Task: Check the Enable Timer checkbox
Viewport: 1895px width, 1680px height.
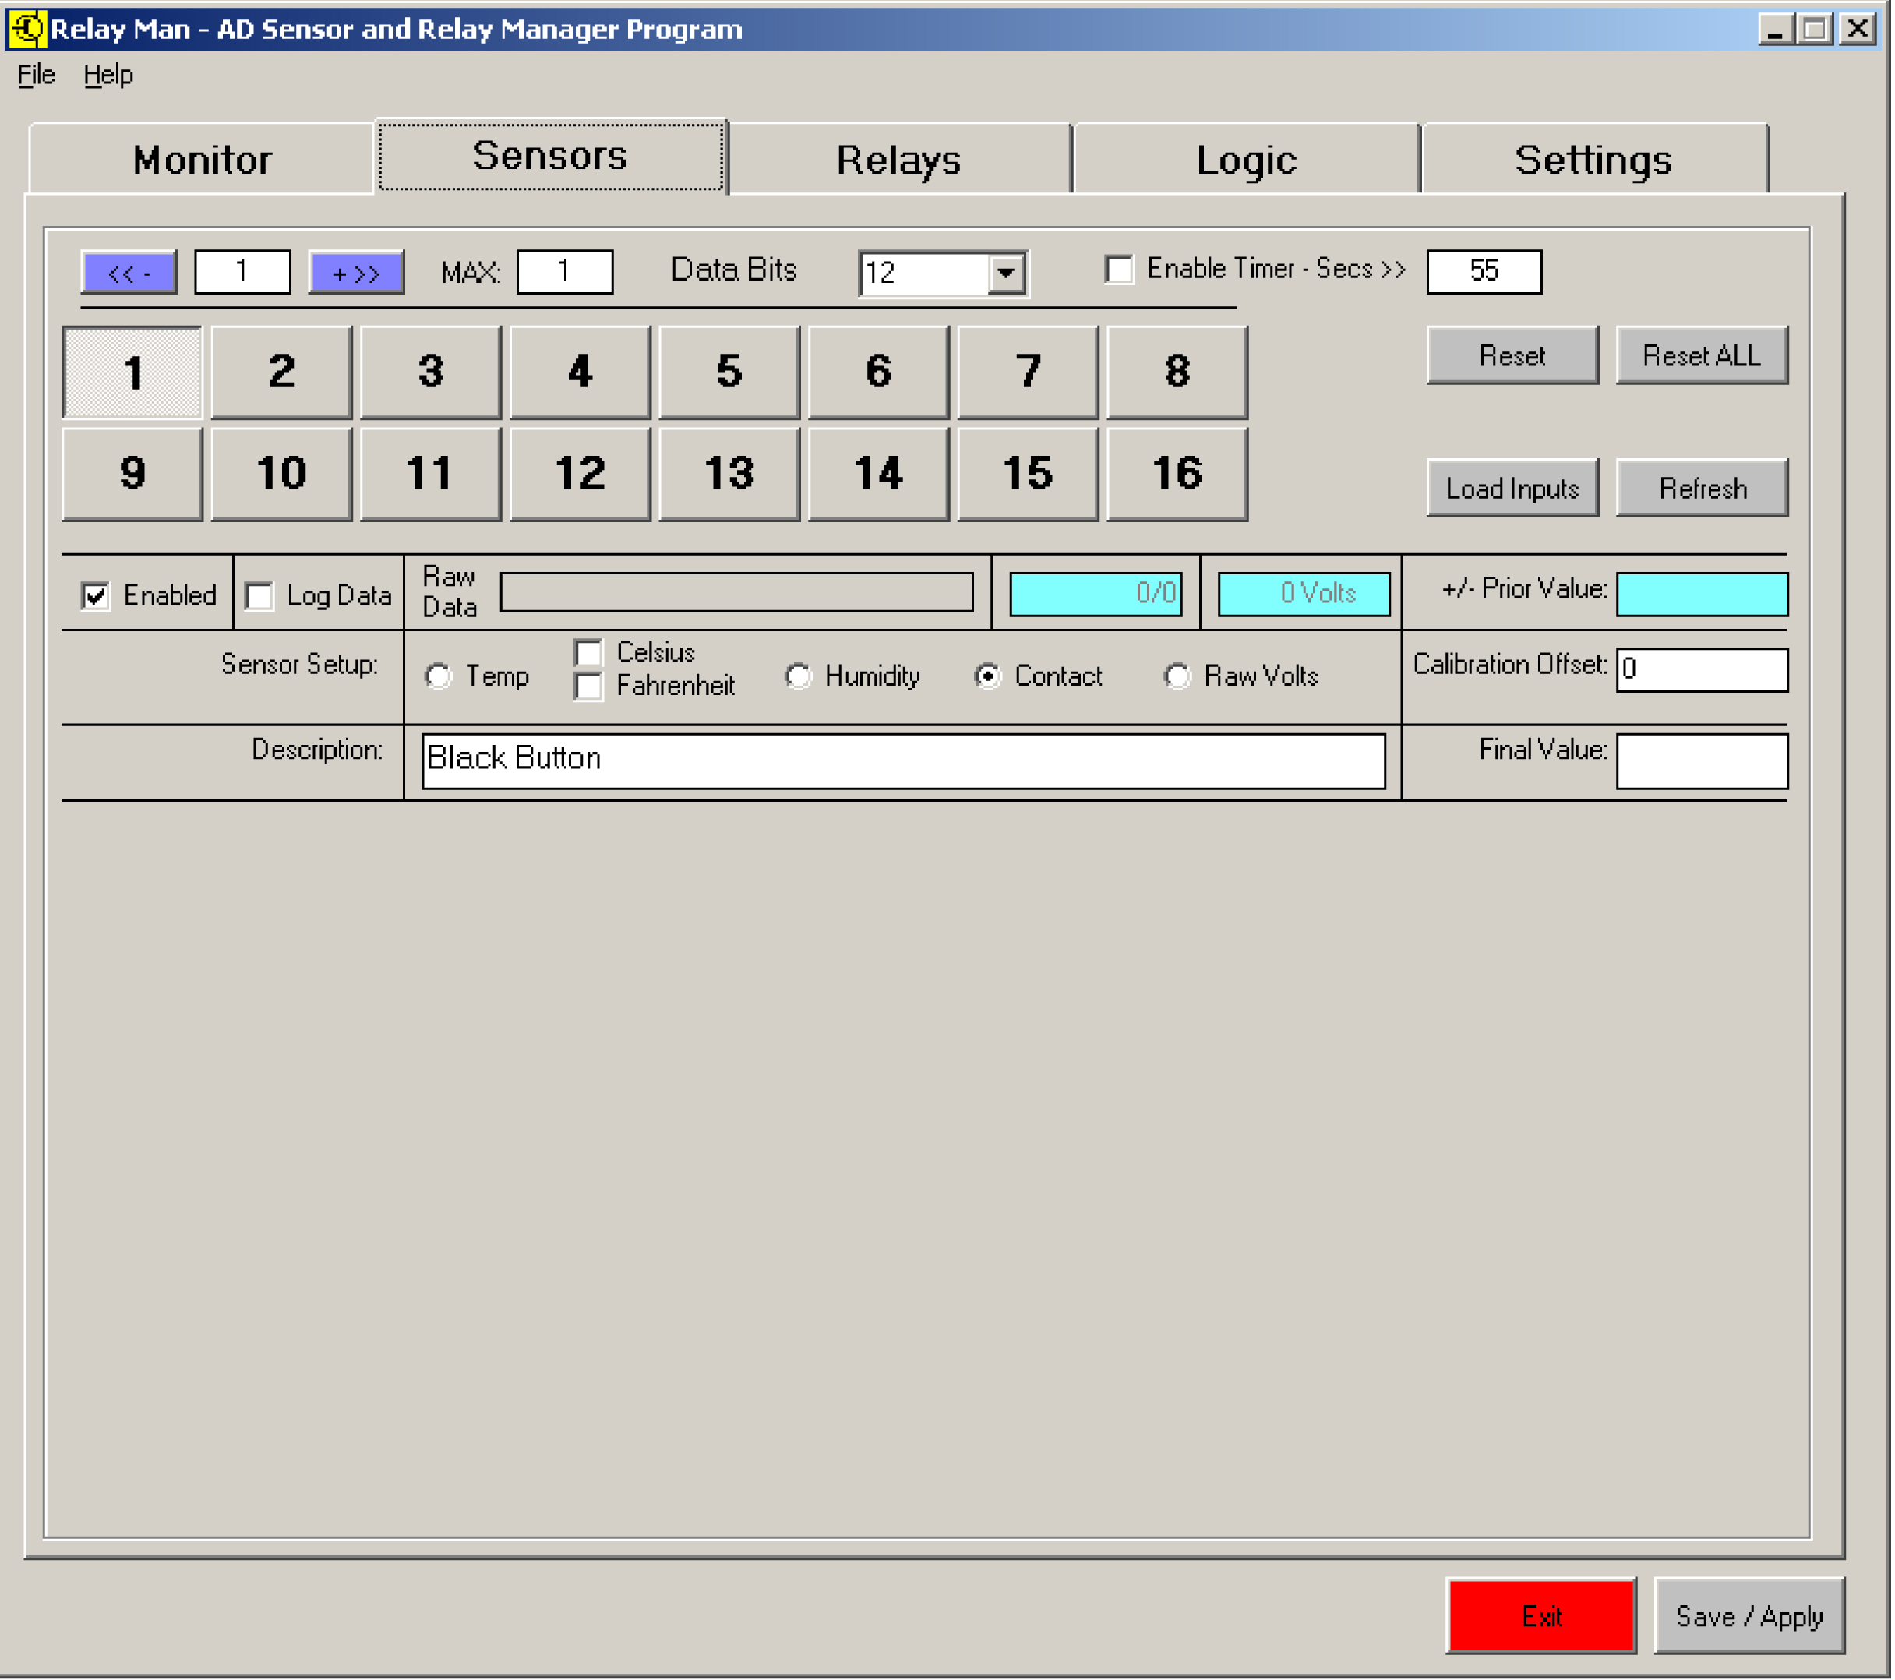Action: pyautogui.click(x=1119, y=270)
